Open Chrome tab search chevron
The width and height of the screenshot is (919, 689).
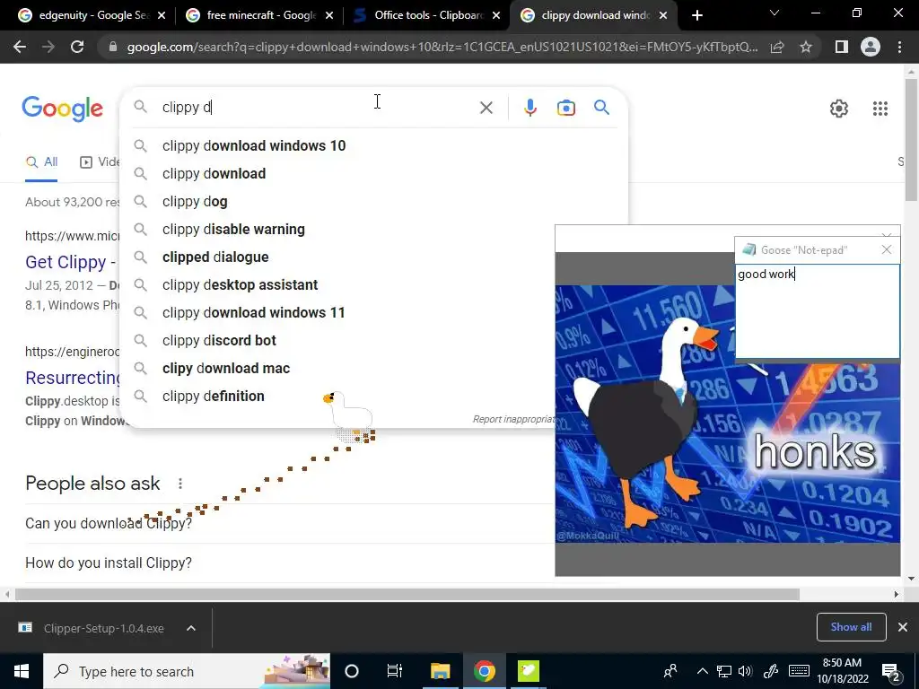point(774,13)
